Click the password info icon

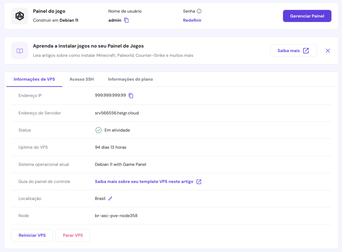[x=199, y=11]
